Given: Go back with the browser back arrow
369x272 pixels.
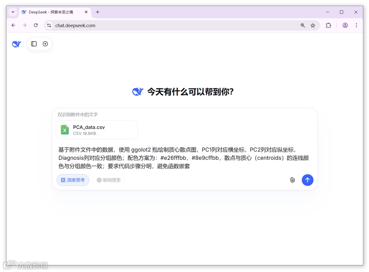Looking at the screenshot, I should tap(13, 25).
